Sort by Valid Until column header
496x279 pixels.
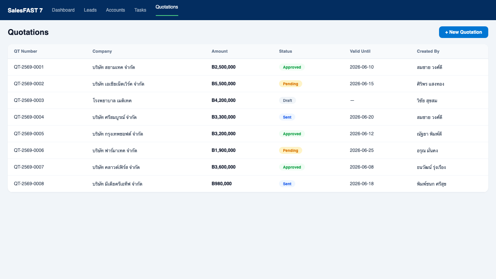point(360,51)
